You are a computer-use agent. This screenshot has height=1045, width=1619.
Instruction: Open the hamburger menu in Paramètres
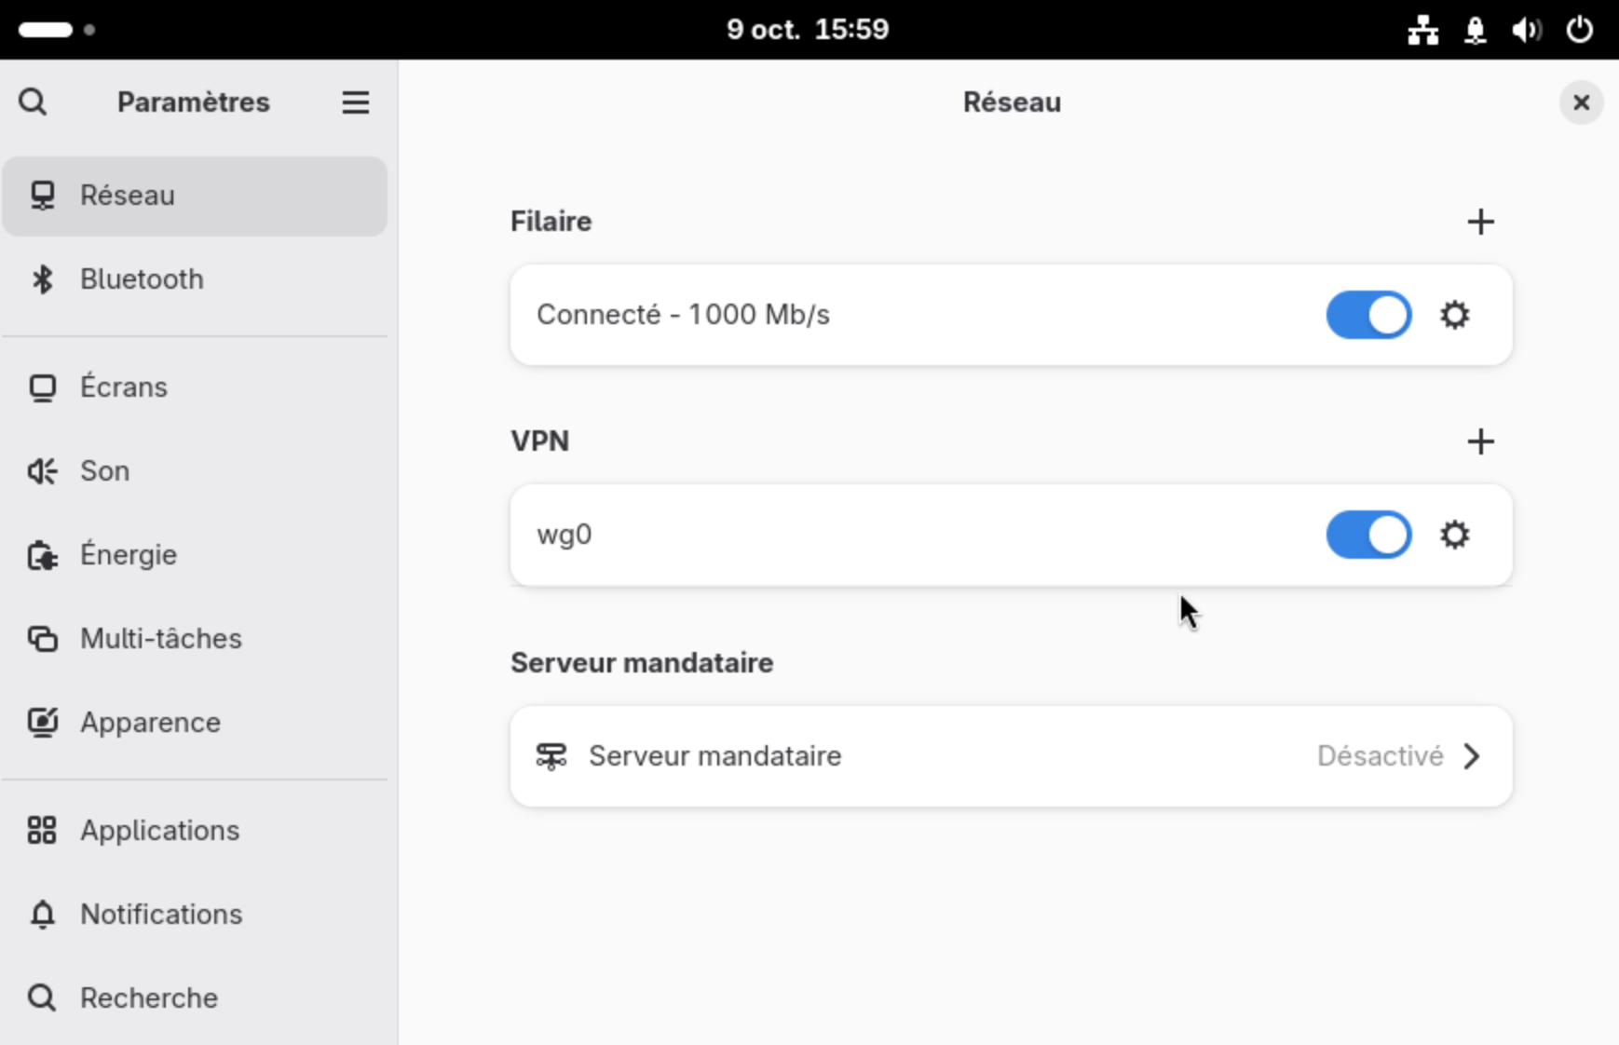(x=355, y=102)
